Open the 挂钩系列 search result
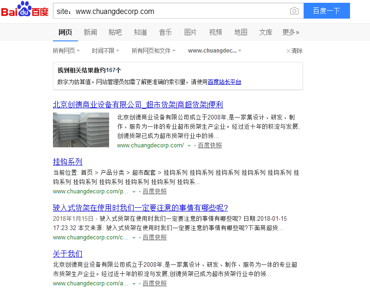This screenshot has height=290, width=370. (x=67, y=162)
